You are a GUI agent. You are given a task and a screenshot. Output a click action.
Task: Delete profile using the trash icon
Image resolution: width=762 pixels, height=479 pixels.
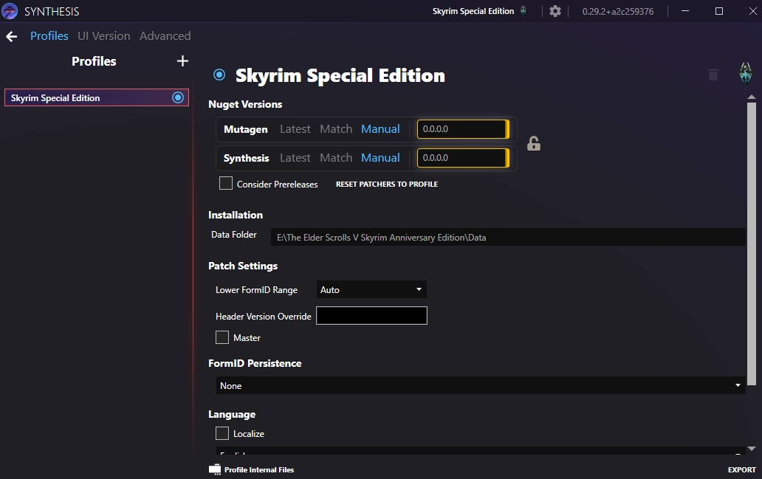pyautogui.click(x=713, y=75)
